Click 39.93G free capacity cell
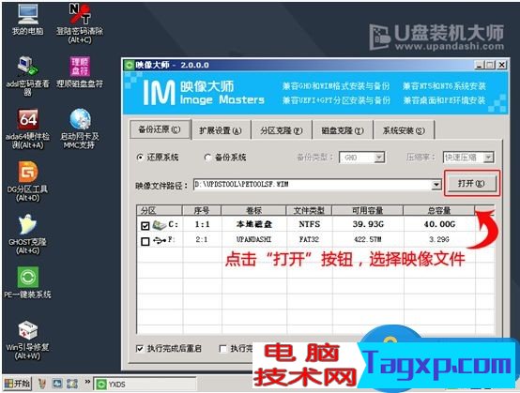Screen dimensions: 520x393 pyautogui.click(x=368, y=224)
